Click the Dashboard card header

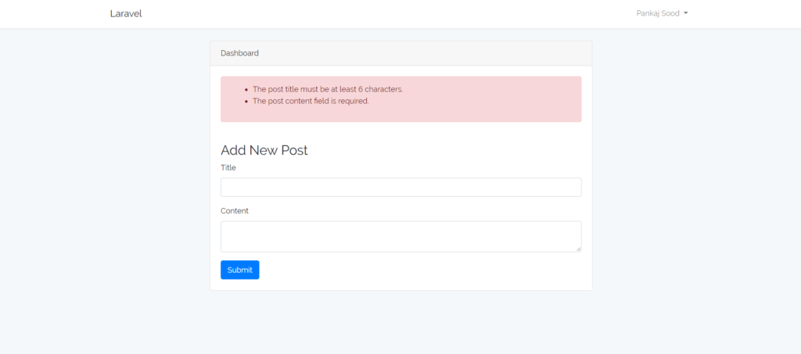coord(401,54)
